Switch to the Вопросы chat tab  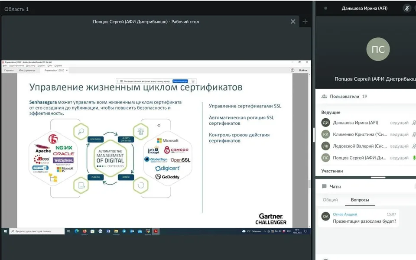[x=360, y=200]
